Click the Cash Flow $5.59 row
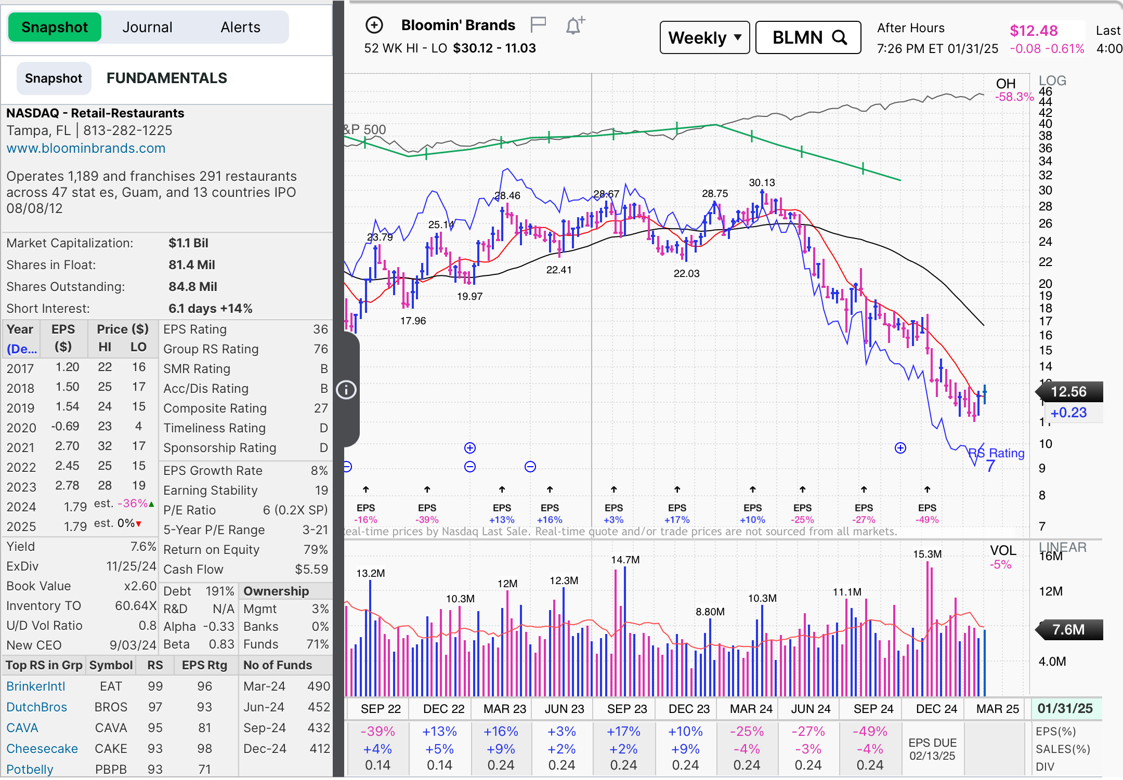 coord(245,570)
